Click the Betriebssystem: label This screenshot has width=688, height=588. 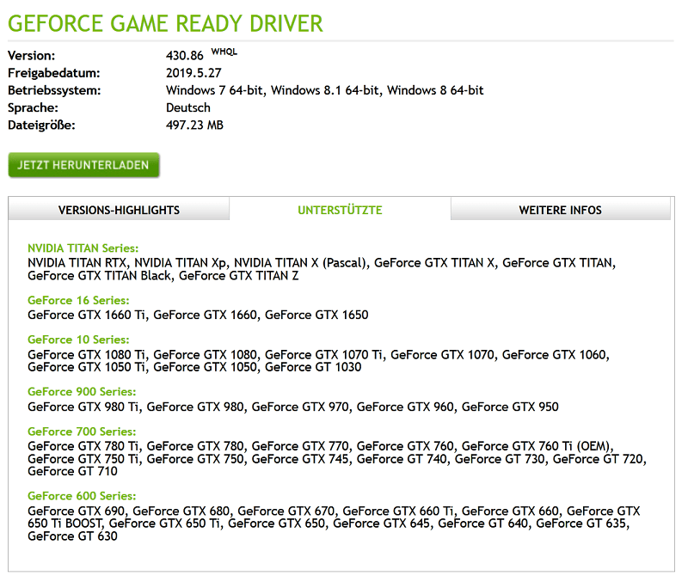(x=54, y=90)
